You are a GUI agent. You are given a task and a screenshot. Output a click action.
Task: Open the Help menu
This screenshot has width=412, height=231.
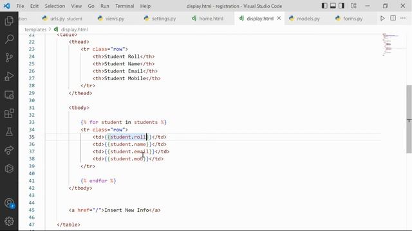pyautogui.click(x=145, y=6)
